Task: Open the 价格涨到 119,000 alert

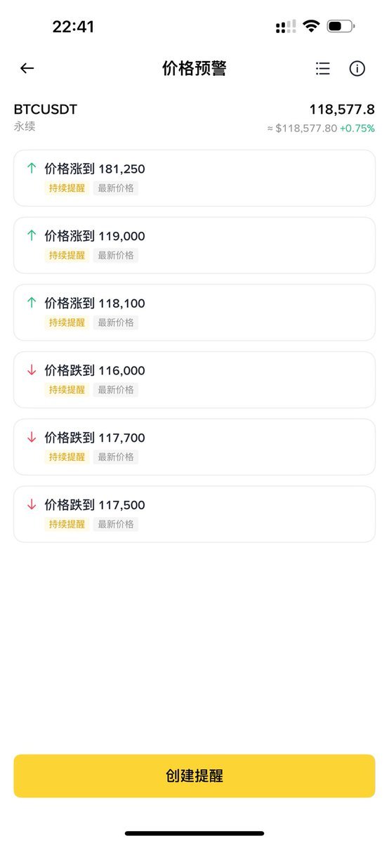Action: pyautogui.click(x=194, y=245)
